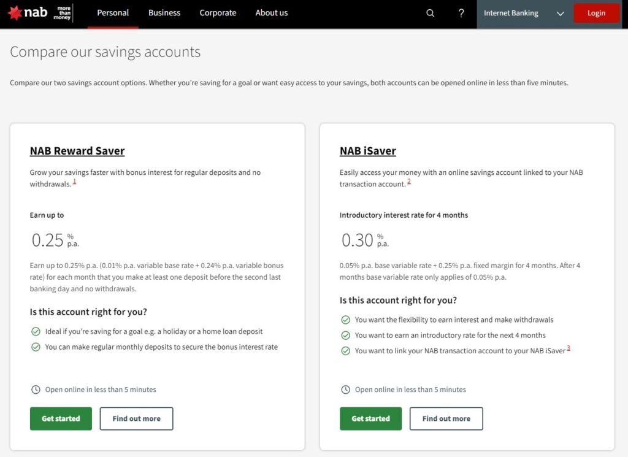Click 'Open online in less than 5 minutes' in Reward Saver card
628x457 pixels.
pos(101,390)
